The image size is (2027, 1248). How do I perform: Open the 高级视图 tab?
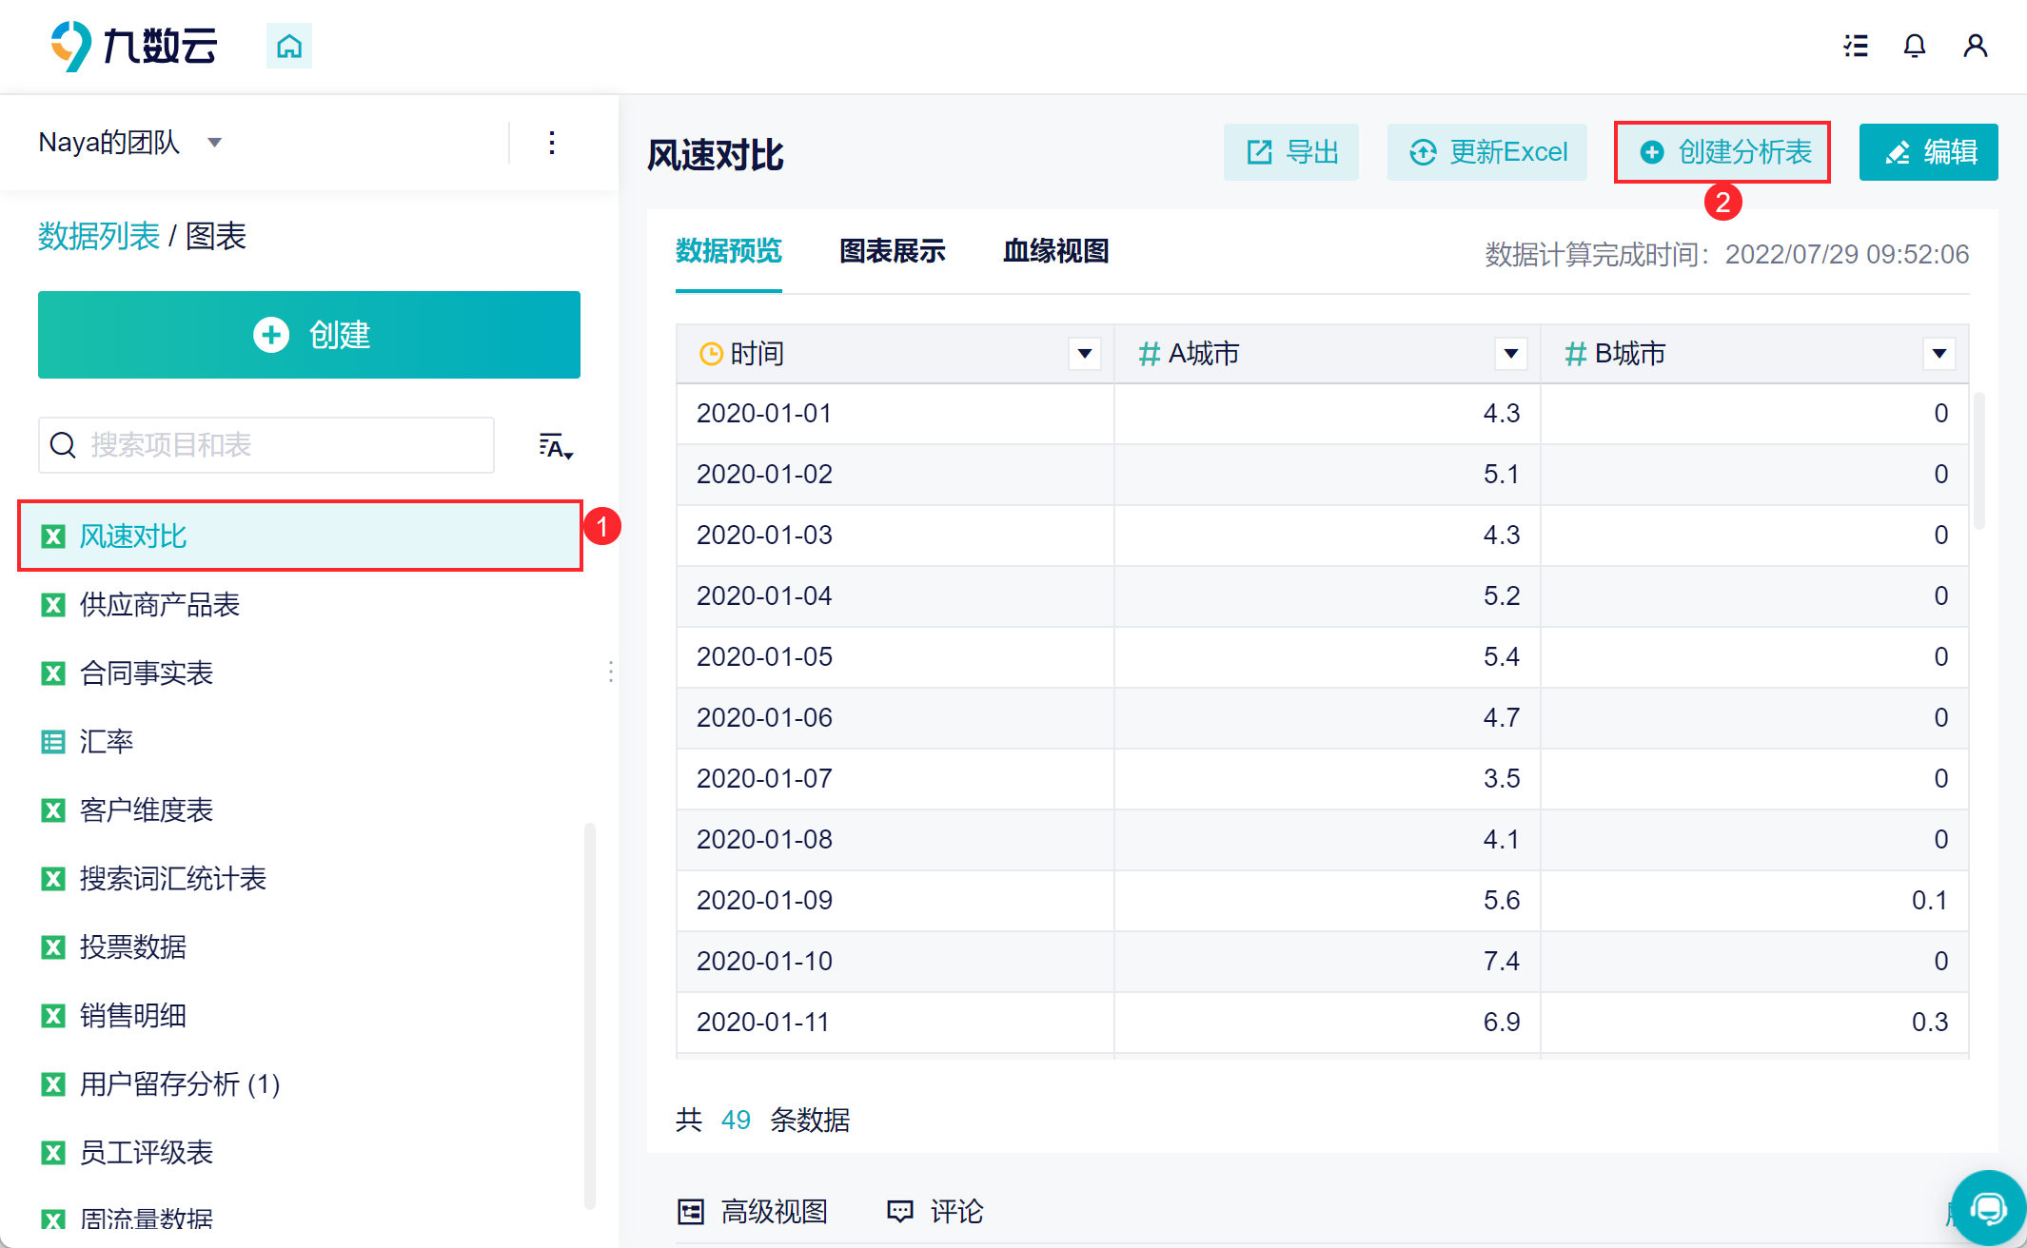click(x=753, y=1211)
